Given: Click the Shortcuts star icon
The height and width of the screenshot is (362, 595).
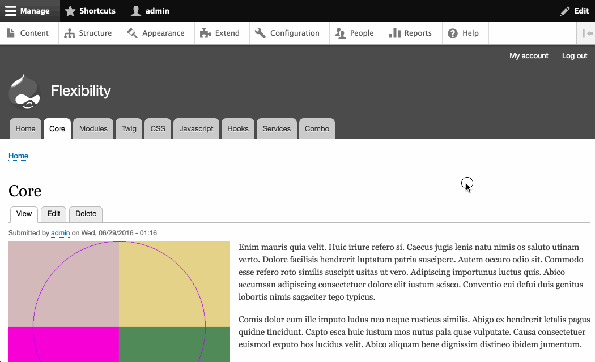Looking at the screenshot, I should click(70, 11).
